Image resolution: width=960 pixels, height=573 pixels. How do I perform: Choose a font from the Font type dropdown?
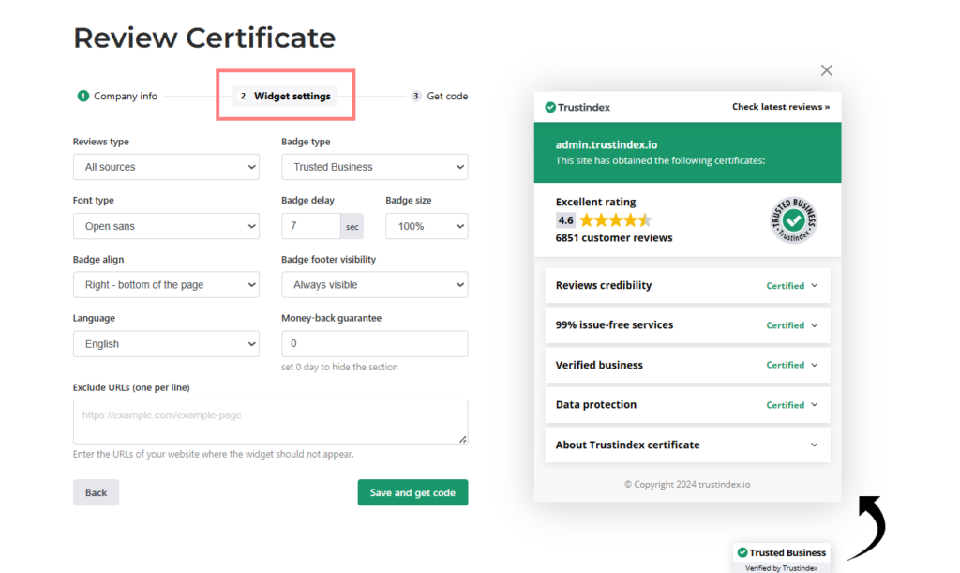click(166, 226)
